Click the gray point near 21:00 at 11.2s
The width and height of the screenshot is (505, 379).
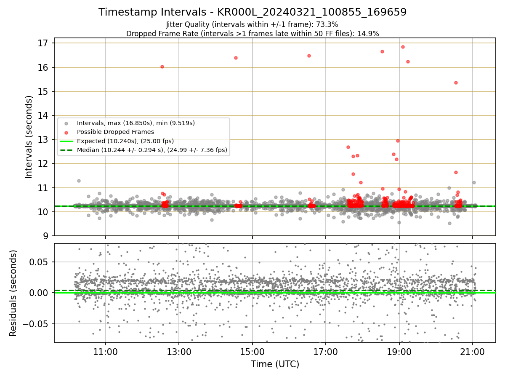tap(474, 182)
